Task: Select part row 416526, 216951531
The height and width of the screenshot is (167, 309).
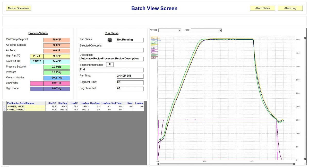Action: (26, 109)
